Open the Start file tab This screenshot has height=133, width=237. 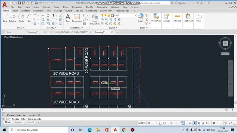(x=9, y=32)
